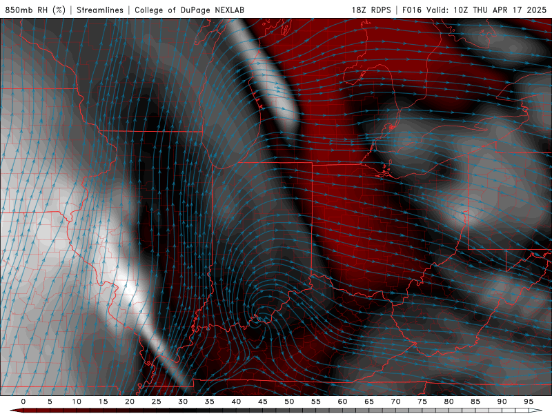Click the colorbar label '85'
This screenshot has height=414, width=552.
coord(475,402)
